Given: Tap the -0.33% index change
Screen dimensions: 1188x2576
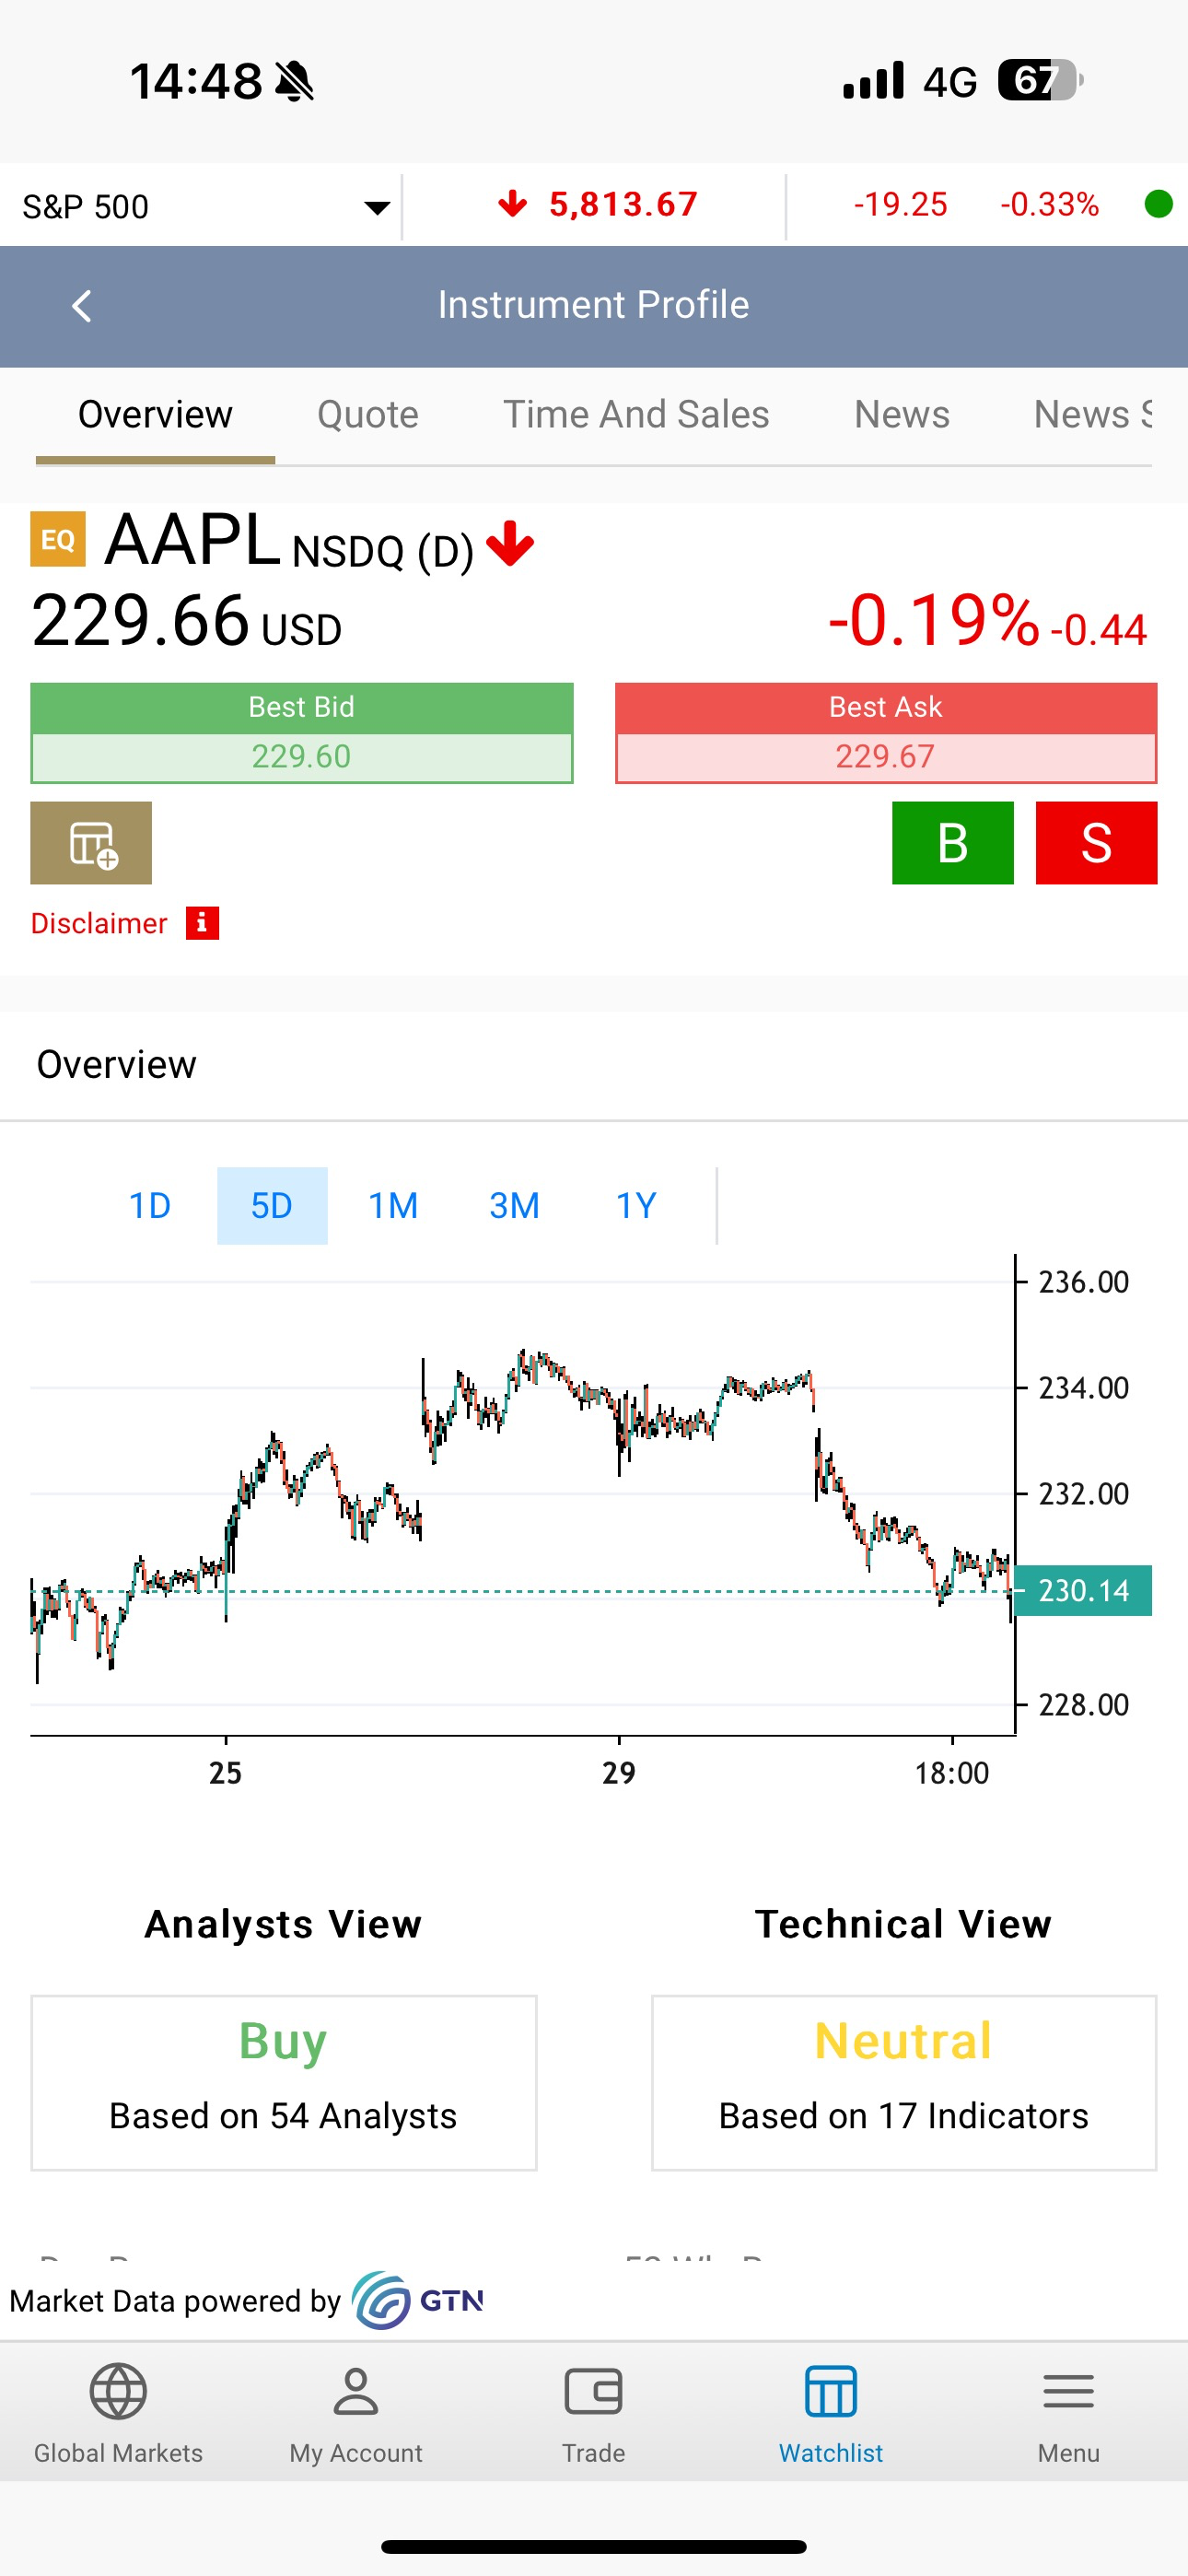Looking at the screenshot, I should pyautogui.click(x=1050, y=205).
